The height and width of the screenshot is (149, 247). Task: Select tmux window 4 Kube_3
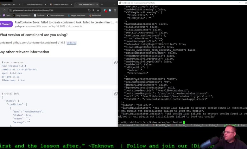212,125
